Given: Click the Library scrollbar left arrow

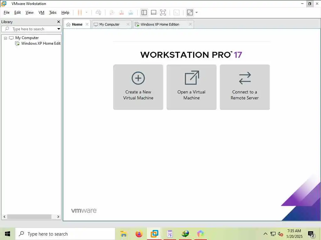Looking at the screenshot, I should [4, 217].
